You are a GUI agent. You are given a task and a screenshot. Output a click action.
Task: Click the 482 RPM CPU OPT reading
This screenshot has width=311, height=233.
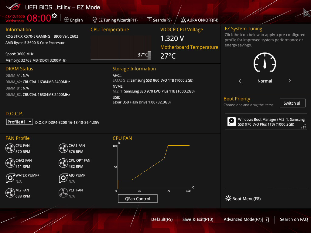pyautogui.click(x=76, y=167)
